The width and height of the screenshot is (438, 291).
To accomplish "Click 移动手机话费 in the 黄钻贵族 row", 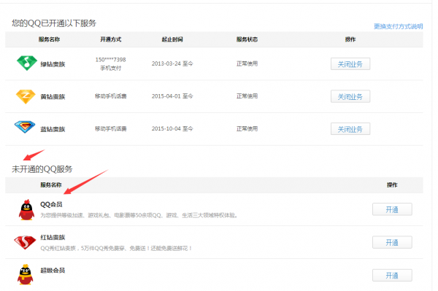I will [111, 96].
